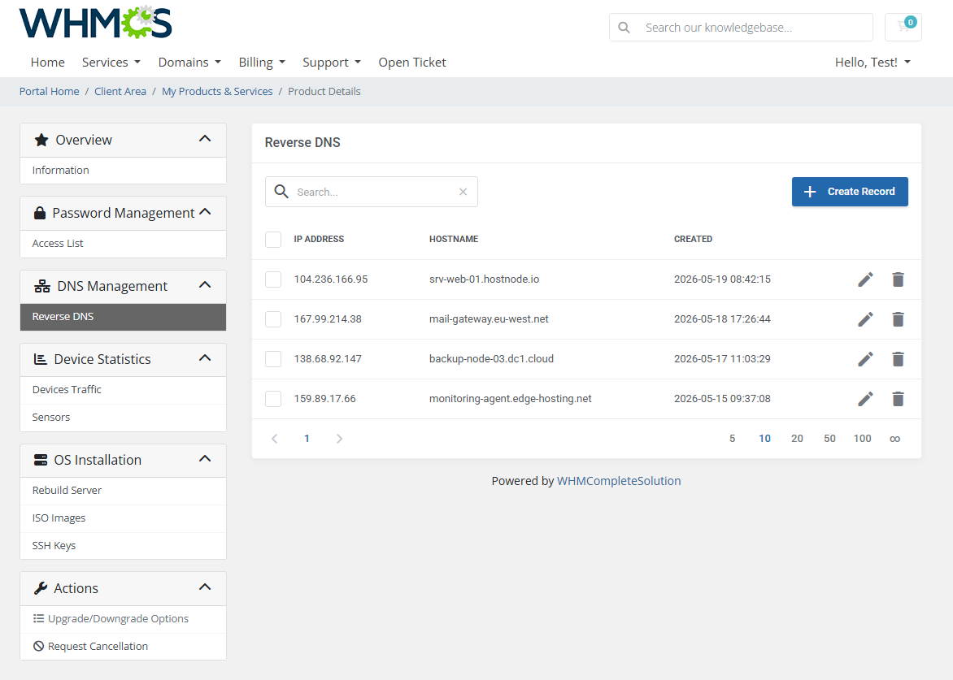Collapse the Device Statistics panel
The height and width of the screenshot is (680, 953).
coord(205,358)
